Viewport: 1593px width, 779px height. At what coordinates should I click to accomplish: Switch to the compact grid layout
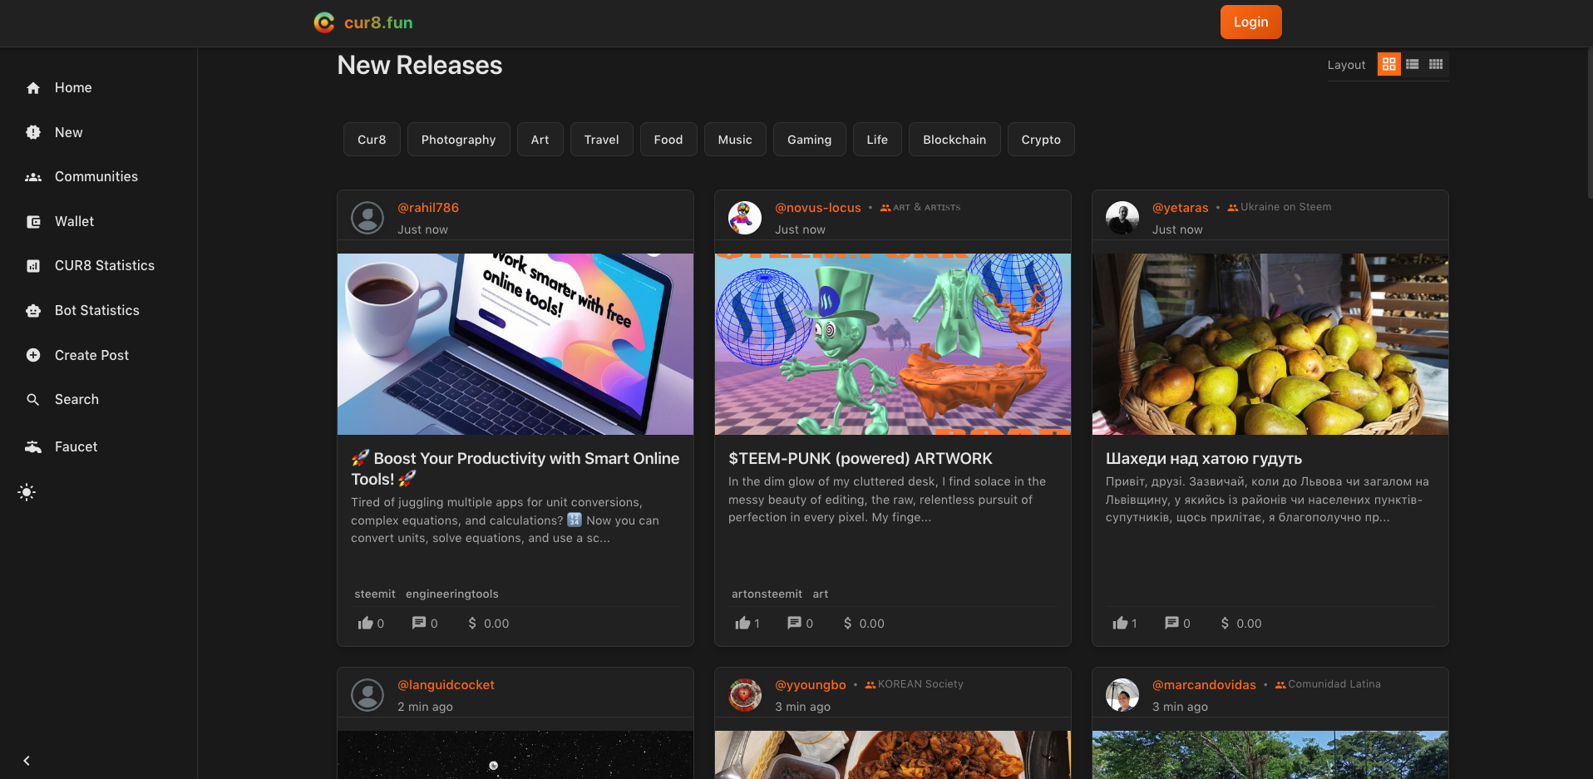point(1436,64)
